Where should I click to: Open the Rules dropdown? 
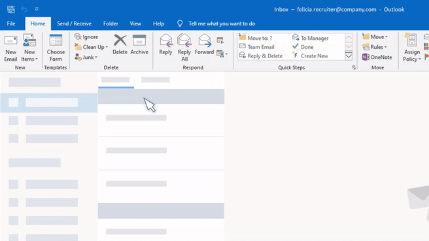(374, 47)
